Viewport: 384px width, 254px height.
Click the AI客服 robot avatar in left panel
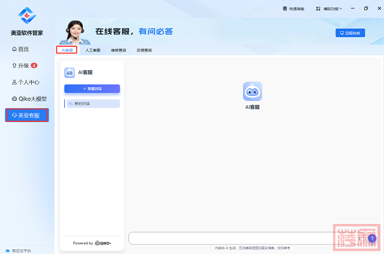point(70,73)
